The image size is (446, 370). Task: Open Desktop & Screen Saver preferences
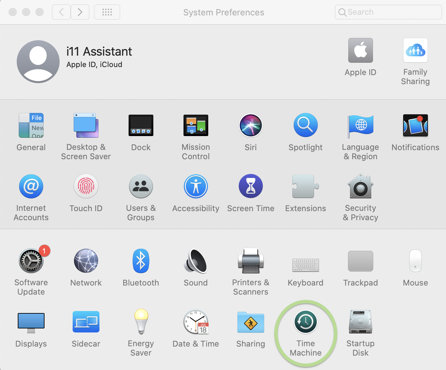86,125
